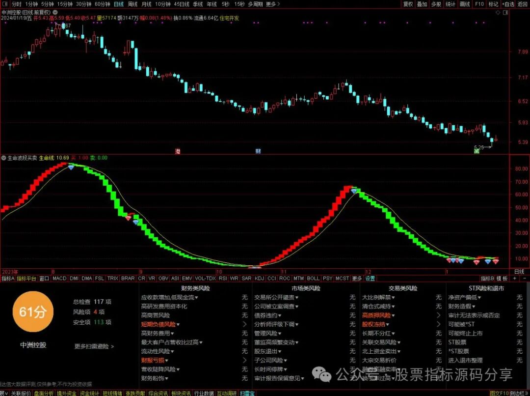Click the 画线 drawing toolbar button
This screenshot has height=396, width=530.
465,4
